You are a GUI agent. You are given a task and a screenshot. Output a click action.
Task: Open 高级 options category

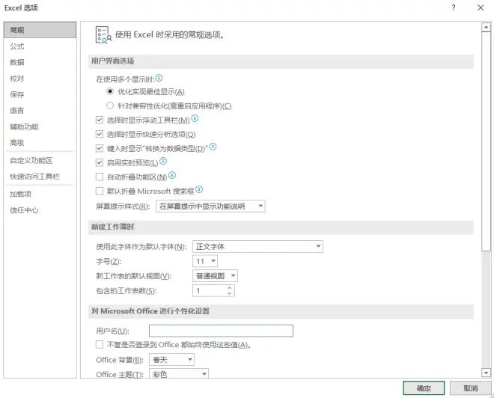40,143
